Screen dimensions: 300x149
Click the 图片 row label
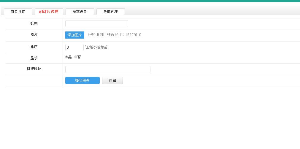pyautogui.click(x=34, y=34)
